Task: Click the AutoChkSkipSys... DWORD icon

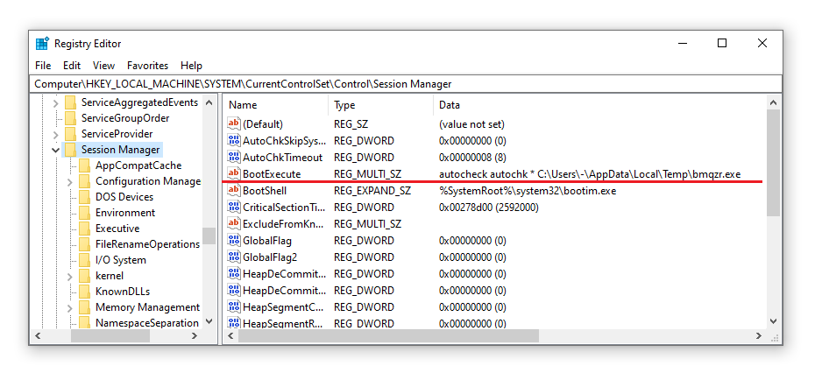Action: coord(233,141)
